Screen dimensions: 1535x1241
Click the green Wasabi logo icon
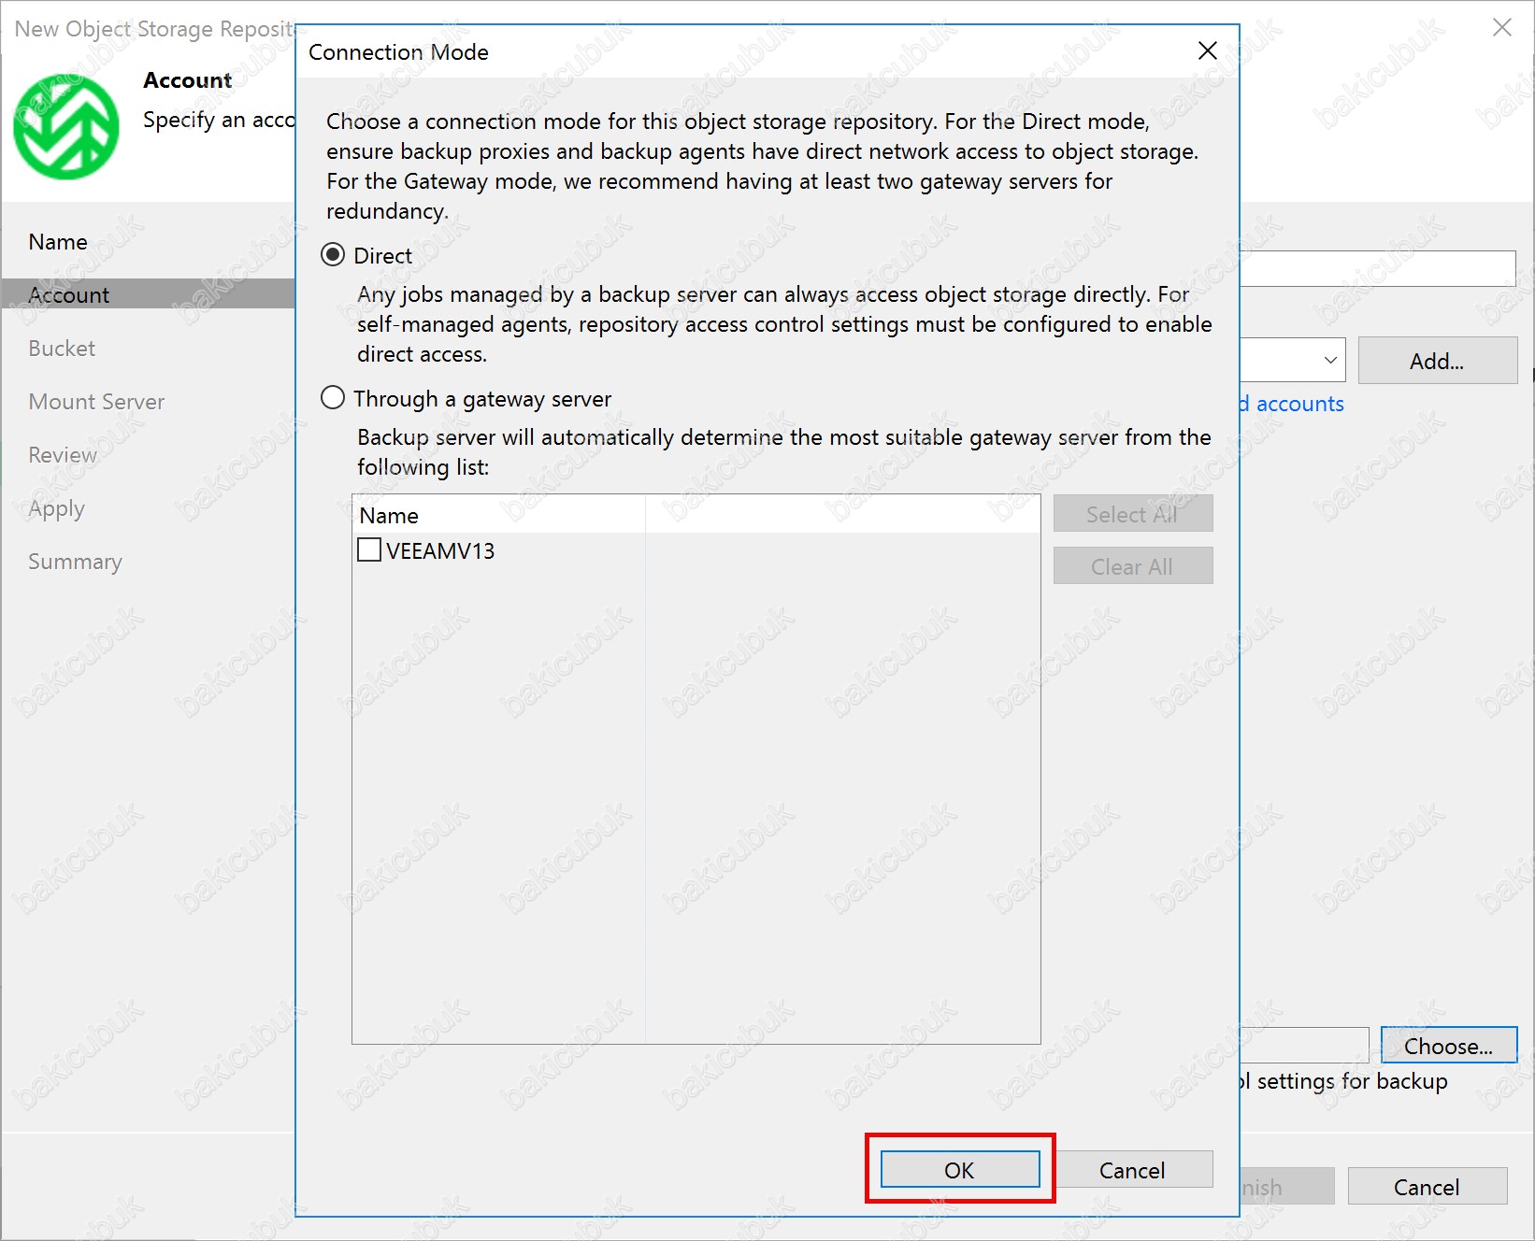click(x=65, y=126)
